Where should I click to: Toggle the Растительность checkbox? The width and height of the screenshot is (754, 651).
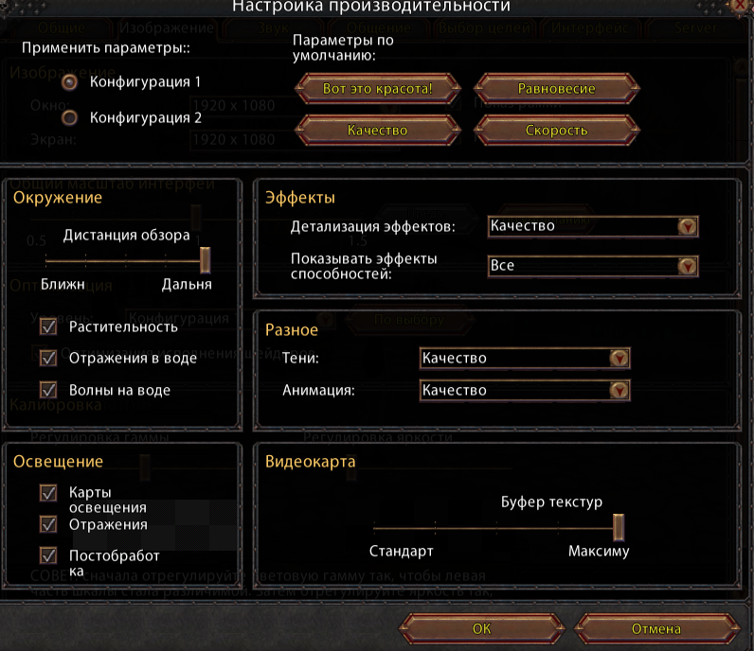pyautogui.click(x=48, y=327)
